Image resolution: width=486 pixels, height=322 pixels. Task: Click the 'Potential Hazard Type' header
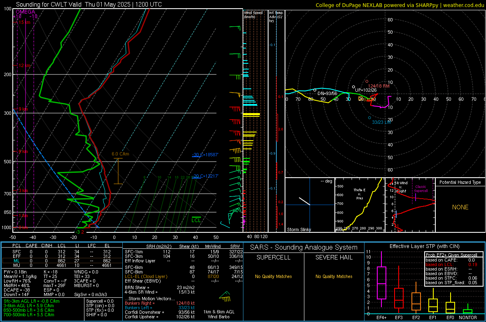pyautogui.click(x=460, y=182)
